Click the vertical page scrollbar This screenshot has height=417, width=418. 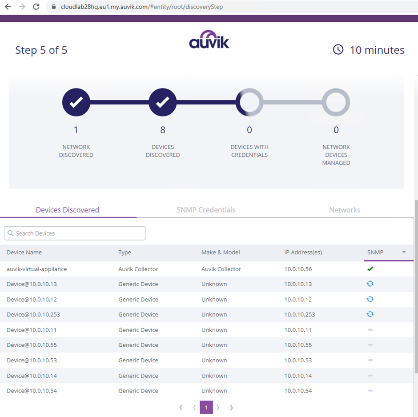point(416,286)
